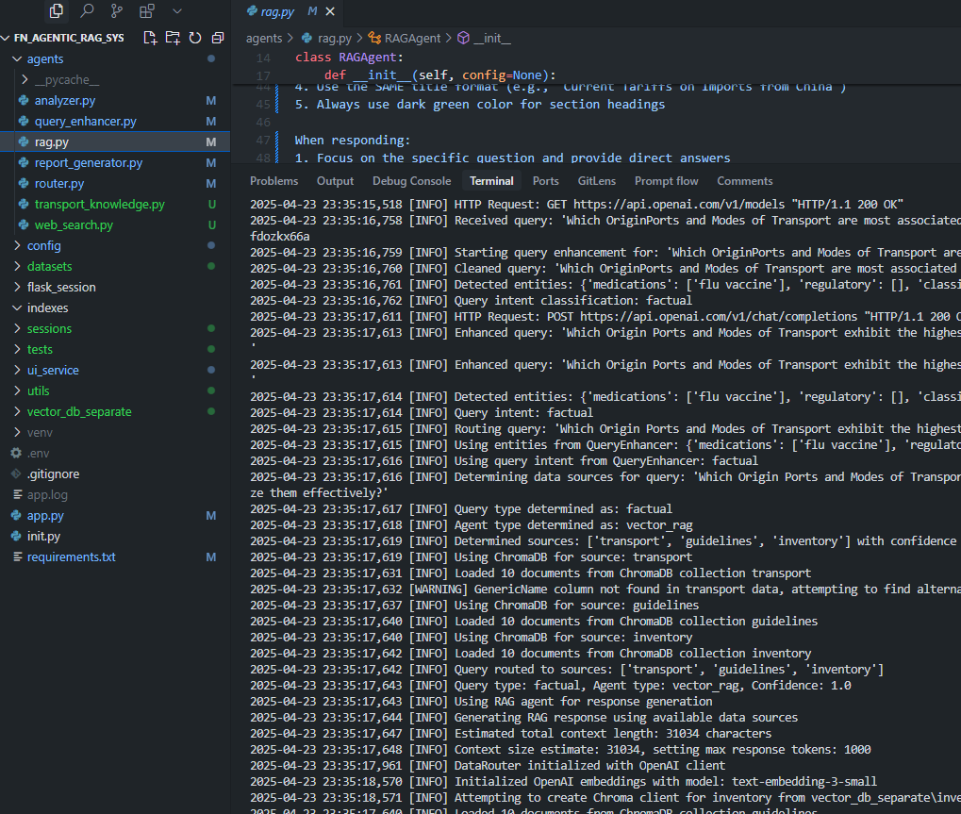Open report_generator.py file

89,163
